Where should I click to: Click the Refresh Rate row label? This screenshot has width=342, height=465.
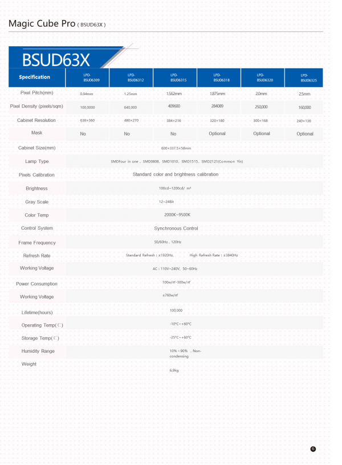point(36,256)
